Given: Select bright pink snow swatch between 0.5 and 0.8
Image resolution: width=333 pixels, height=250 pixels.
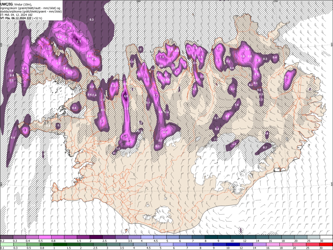Looking at the screenshot, I should pyautogui.click(x=45, y=237).
